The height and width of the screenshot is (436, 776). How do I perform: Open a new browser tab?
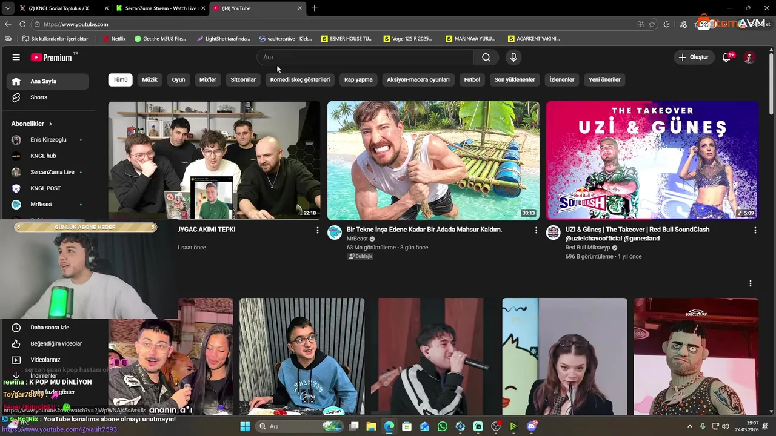tap(314, 8)
